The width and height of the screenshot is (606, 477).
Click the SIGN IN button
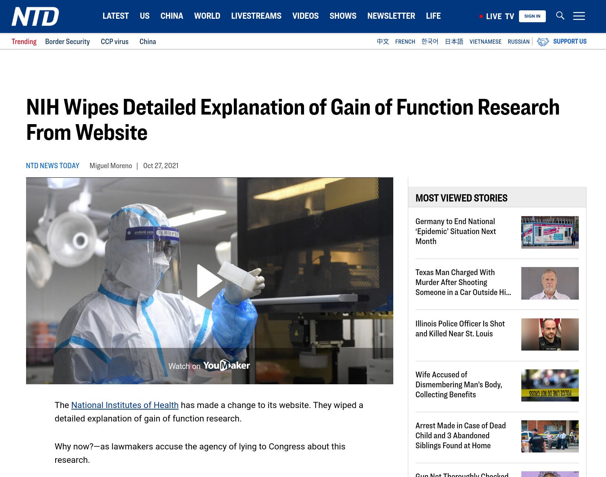[x=532, y=16]
